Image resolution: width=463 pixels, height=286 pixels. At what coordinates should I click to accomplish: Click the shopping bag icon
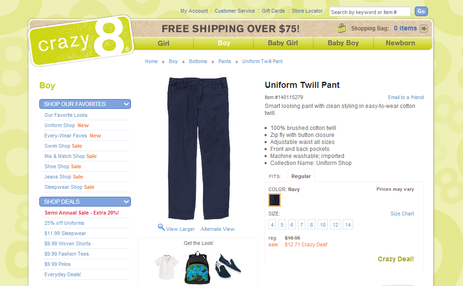(x=342, y=28)
